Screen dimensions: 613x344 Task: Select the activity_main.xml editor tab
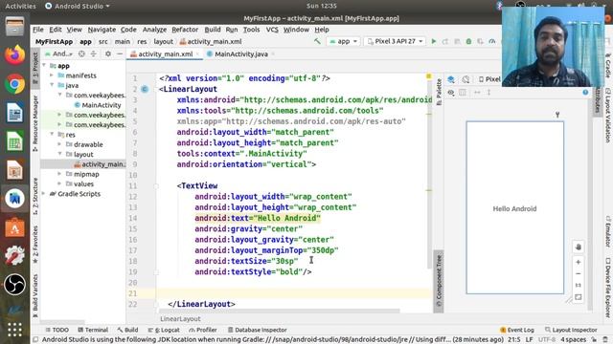click(165, 54)
